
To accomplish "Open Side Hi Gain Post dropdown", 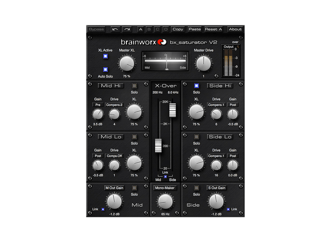I will coord(233,105).
